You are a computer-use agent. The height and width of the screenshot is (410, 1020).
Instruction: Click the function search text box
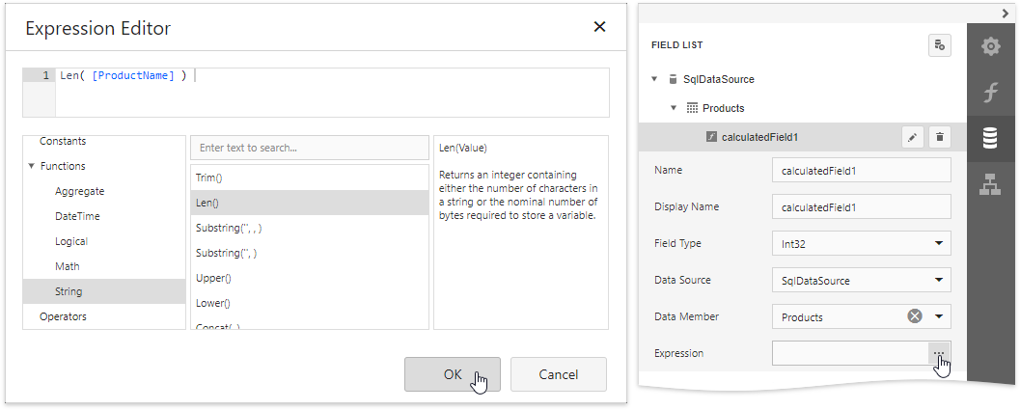click(x=309, y=148)
